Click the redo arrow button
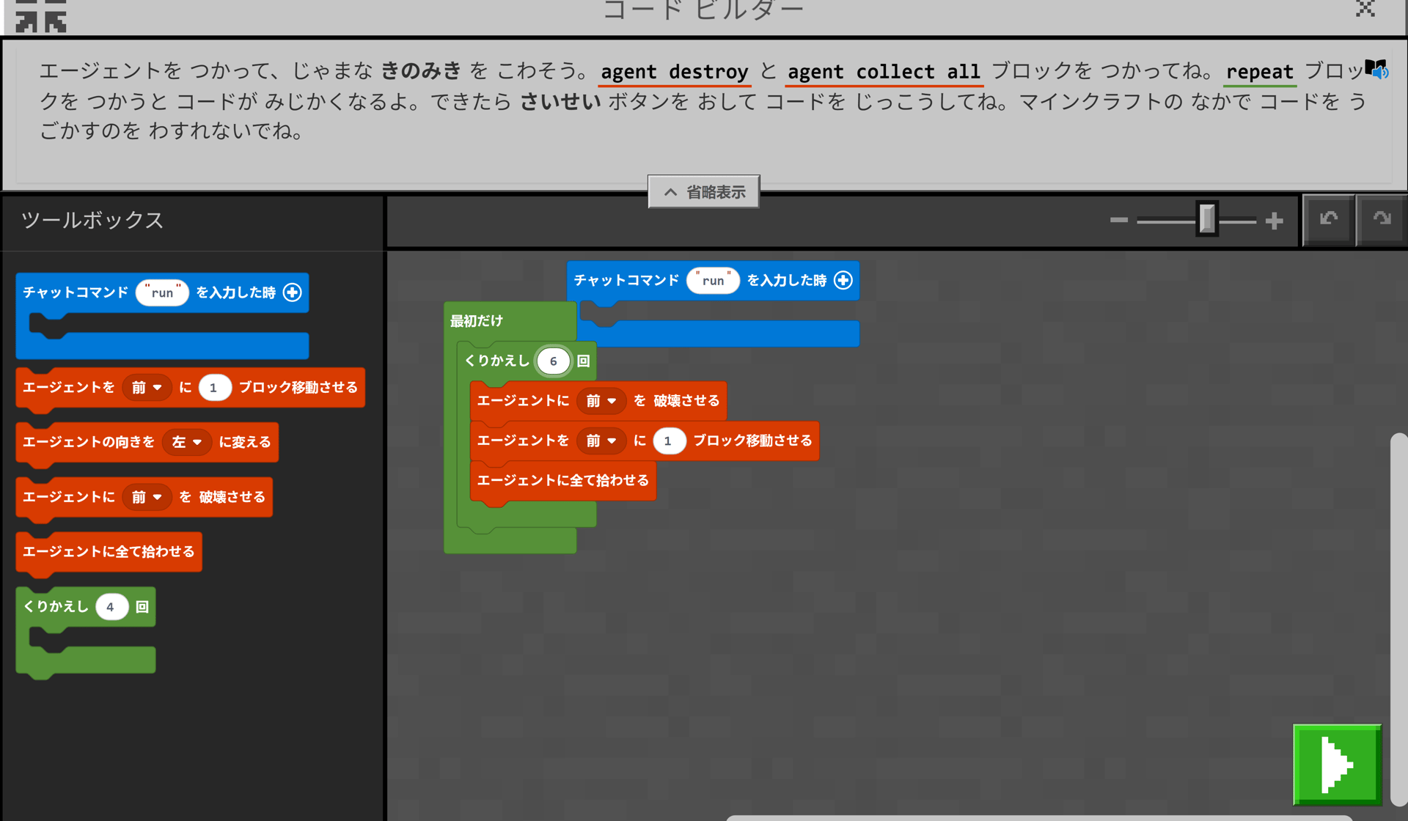 [1382, 219]
